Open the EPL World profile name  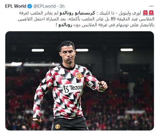[x=16, y=6]
